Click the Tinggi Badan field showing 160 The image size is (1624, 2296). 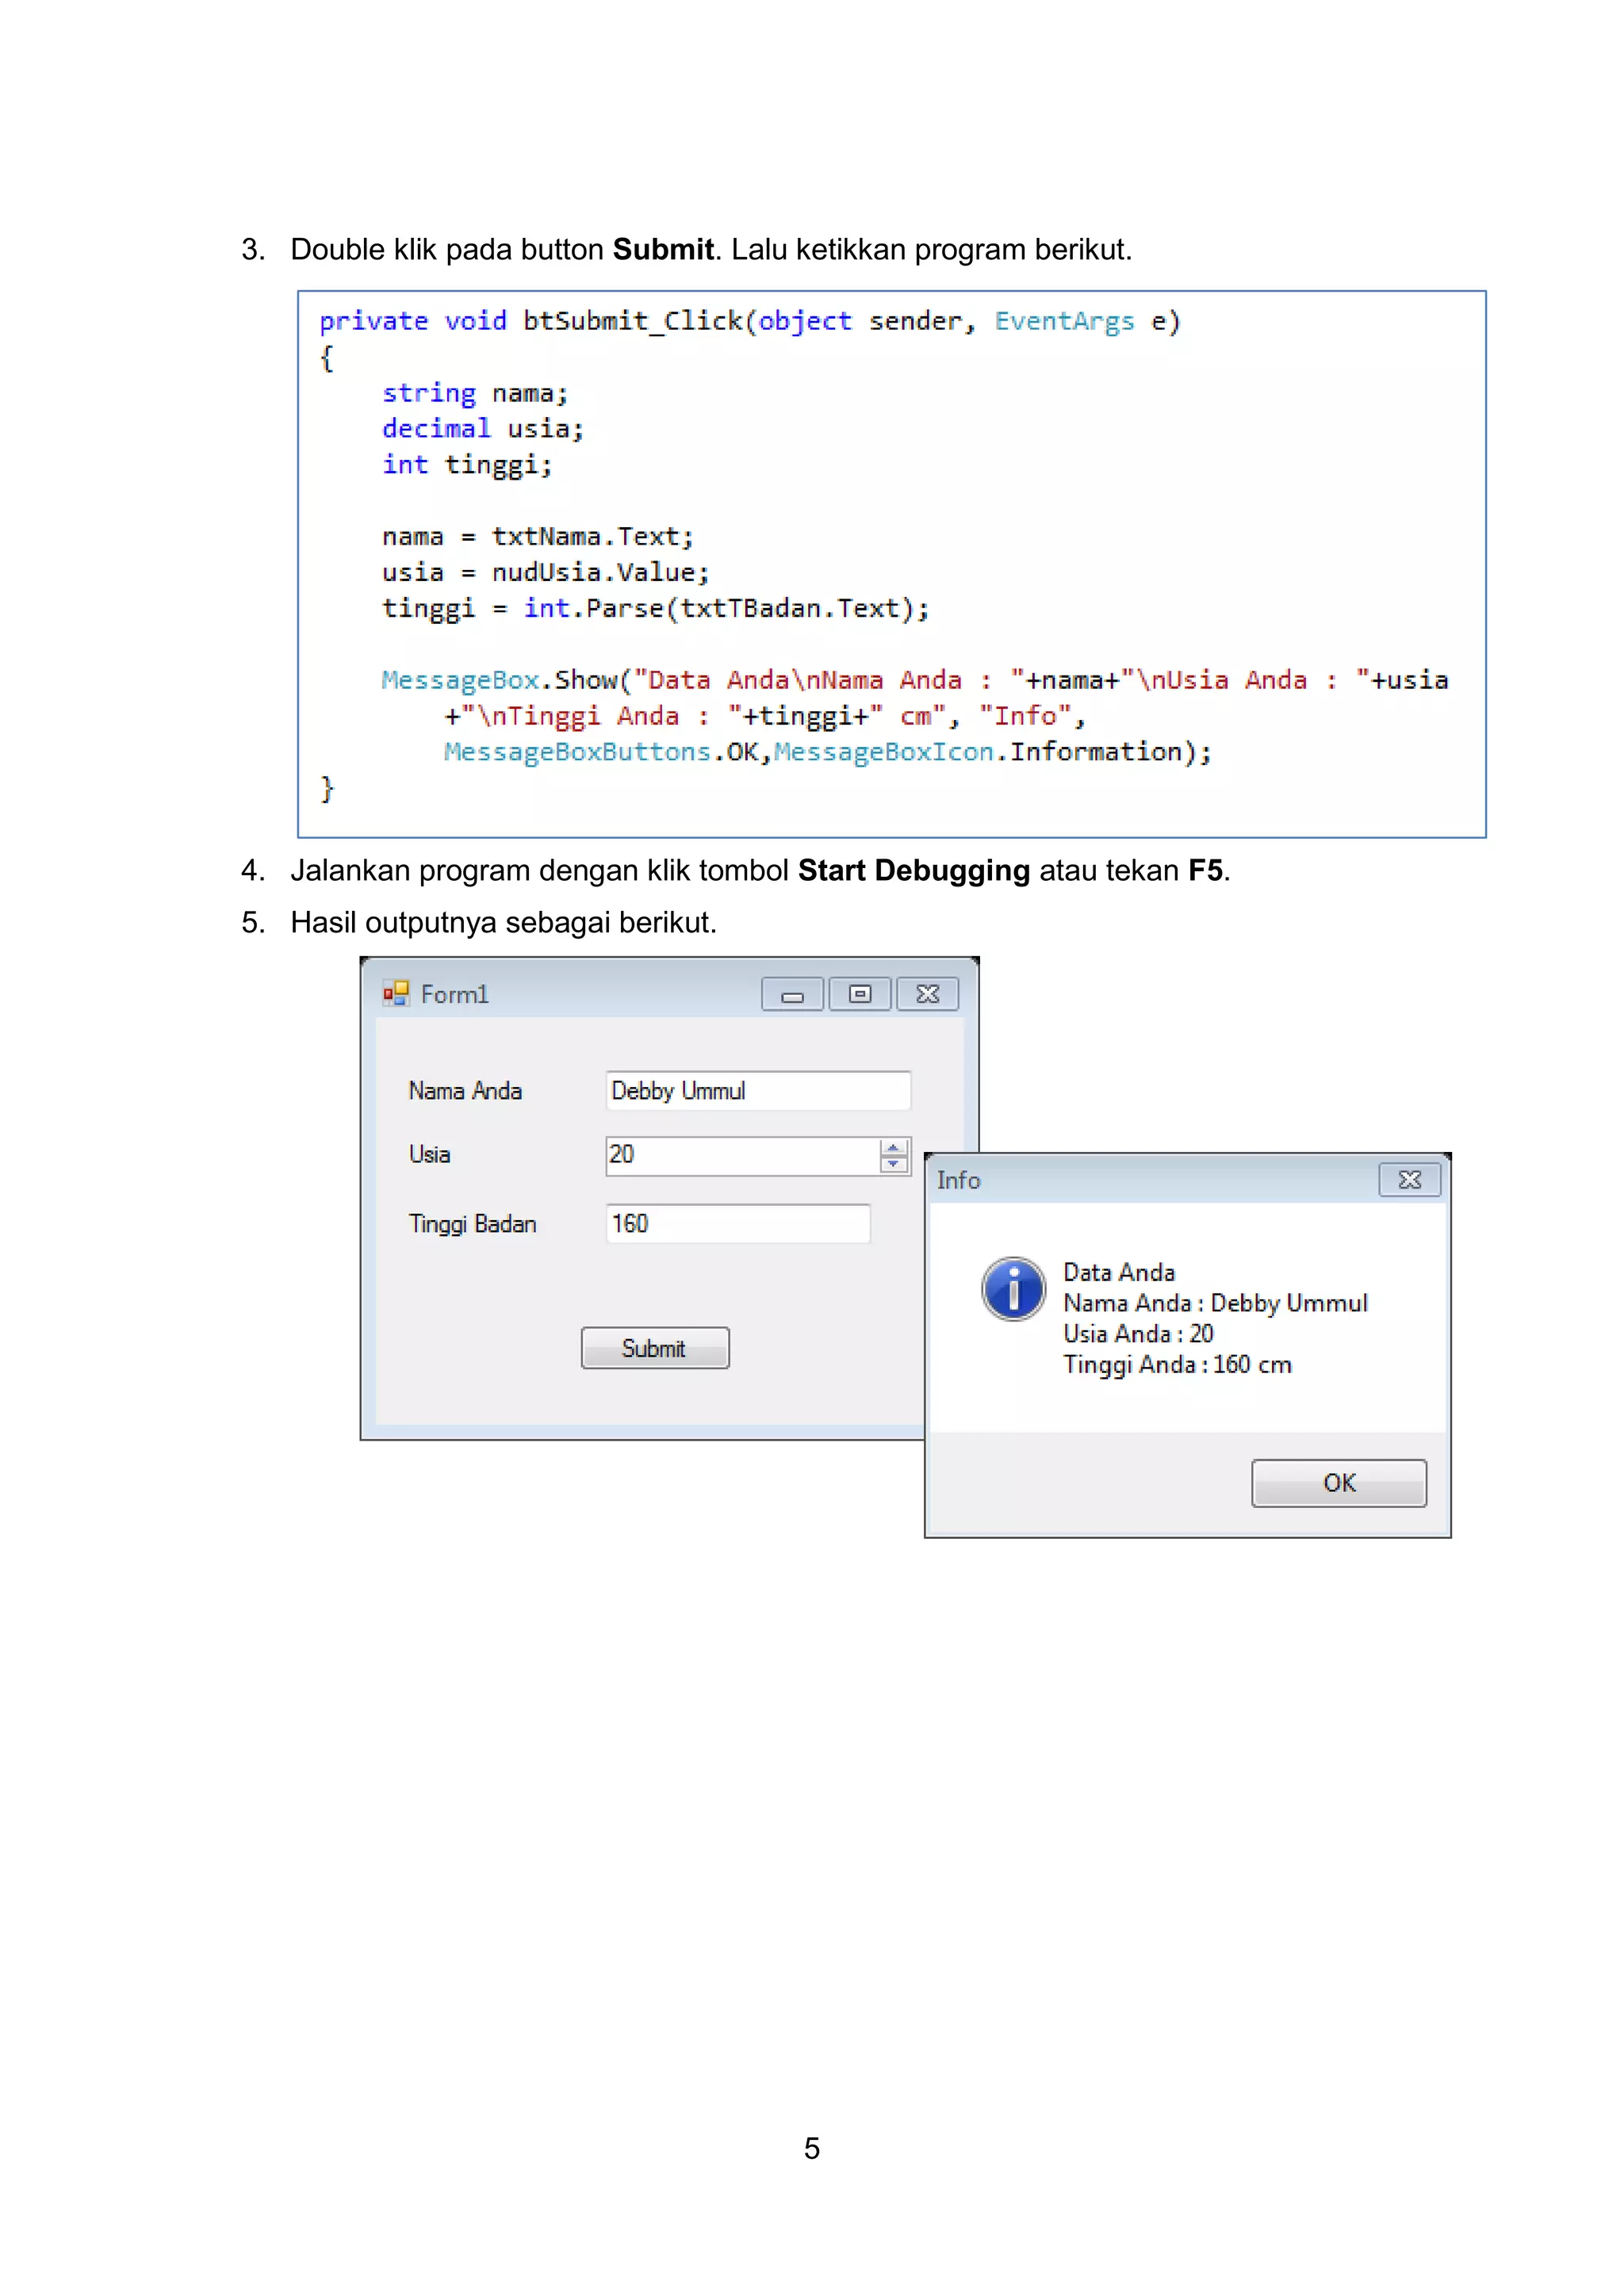coord(738,1224)
